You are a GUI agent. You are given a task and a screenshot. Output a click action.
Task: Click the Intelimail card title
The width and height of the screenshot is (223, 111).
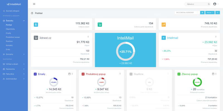[173, 38]
